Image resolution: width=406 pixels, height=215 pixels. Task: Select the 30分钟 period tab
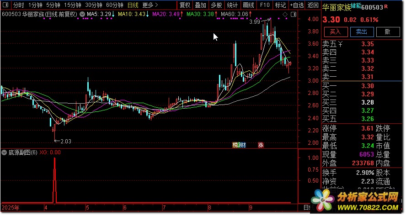(x=94, y=5)
